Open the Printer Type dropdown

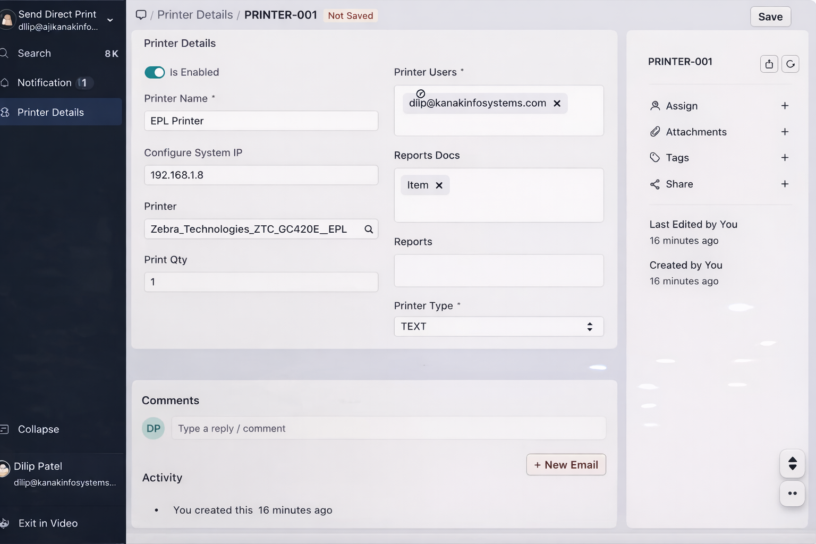(499, 326)
